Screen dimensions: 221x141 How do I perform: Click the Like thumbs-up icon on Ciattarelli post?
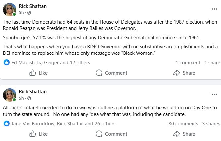pos(33,134)
